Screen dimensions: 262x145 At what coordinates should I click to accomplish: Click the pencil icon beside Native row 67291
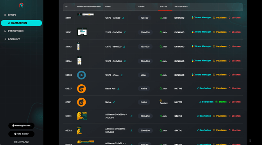[x=114, y=102]
